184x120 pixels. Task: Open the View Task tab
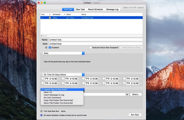click(x=80, y=9)
